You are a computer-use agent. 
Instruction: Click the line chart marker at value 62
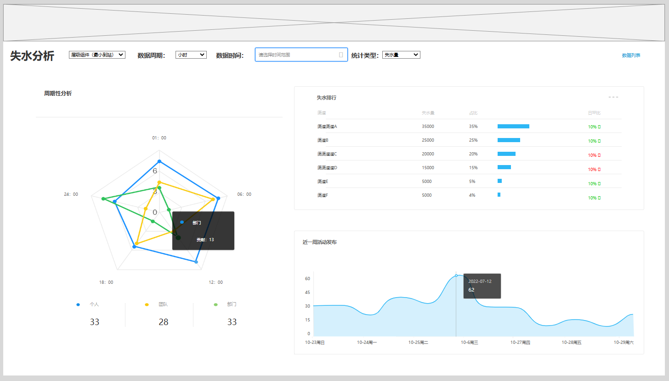click(456, 276)
